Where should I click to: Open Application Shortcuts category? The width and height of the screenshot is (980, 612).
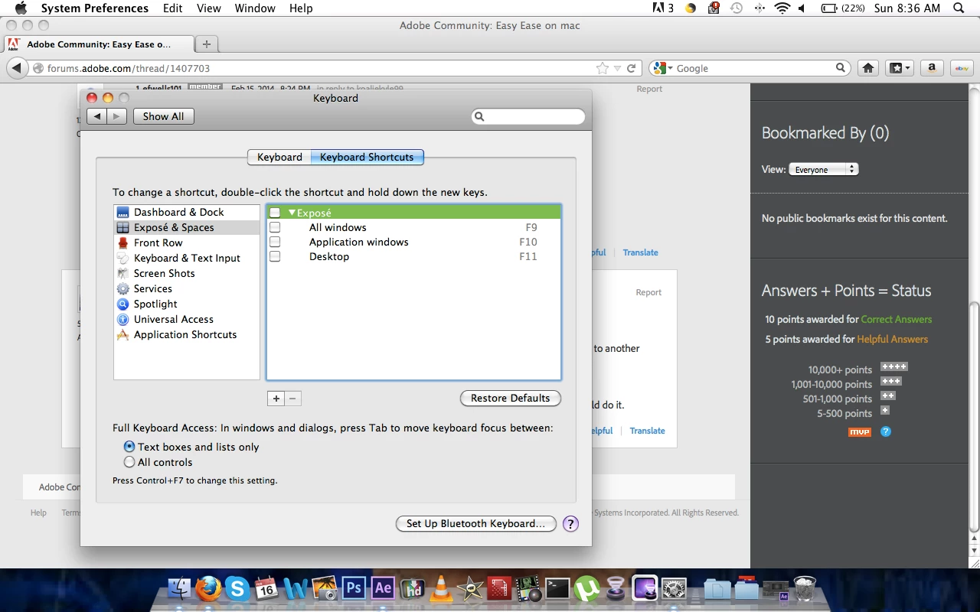click(187, 334)
